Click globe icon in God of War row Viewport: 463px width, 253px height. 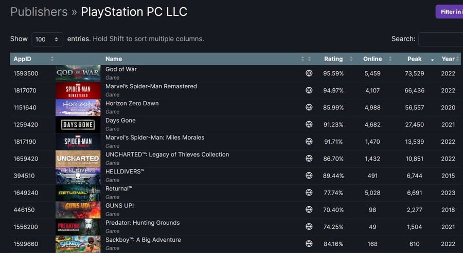click(x=309, y=73)
